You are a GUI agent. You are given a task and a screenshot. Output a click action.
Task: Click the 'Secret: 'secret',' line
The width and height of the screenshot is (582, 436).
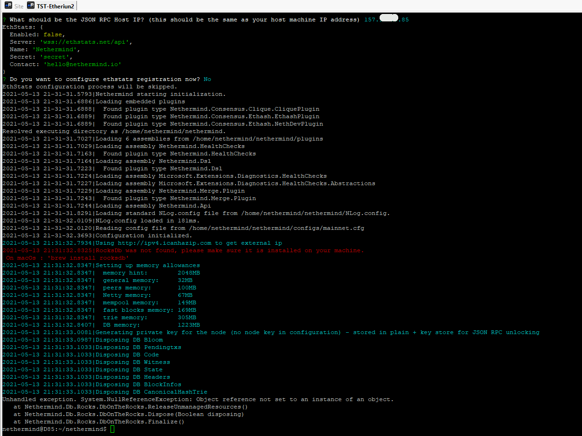[42, 57]
